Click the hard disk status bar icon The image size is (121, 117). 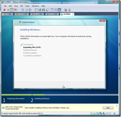click(x=94, y=113)
